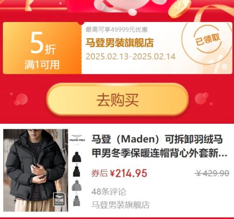The width and height of the screenshot is (234, 219).
Task: Open the 马登（Maden）可拆卸羽绒马甲 product title
Action: click(159, 146)
